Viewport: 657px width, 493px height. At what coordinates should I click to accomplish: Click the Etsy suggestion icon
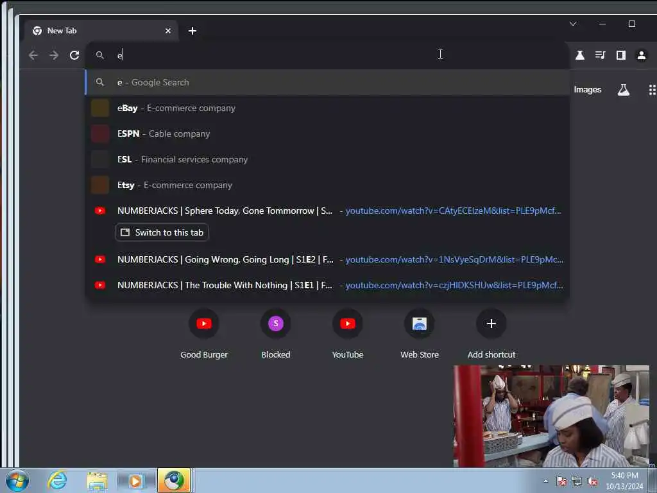click(100, 185)
